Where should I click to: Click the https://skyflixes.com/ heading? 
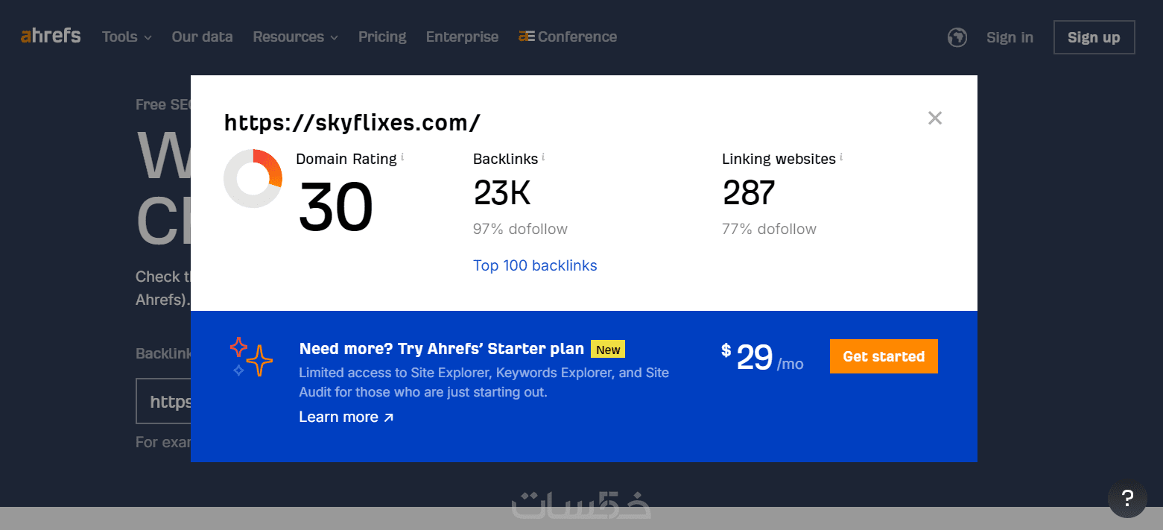(352, 122)
